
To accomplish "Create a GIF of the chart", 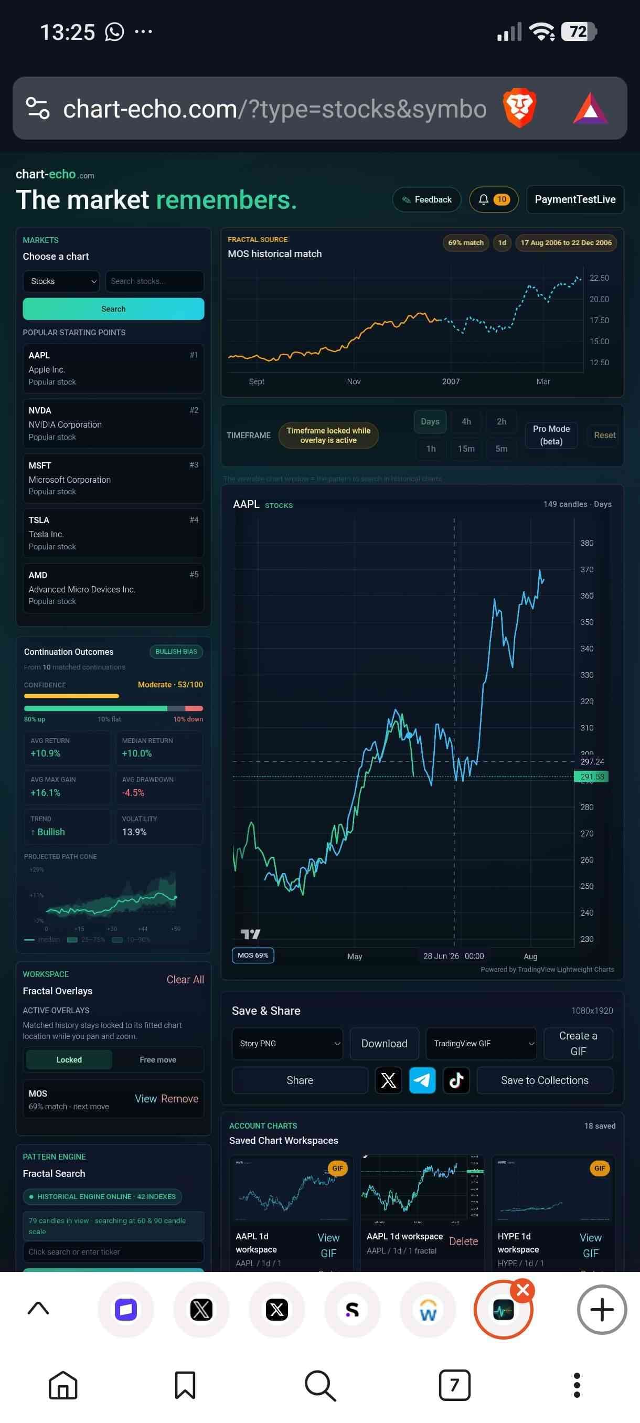I will [x=578, y=1044].
